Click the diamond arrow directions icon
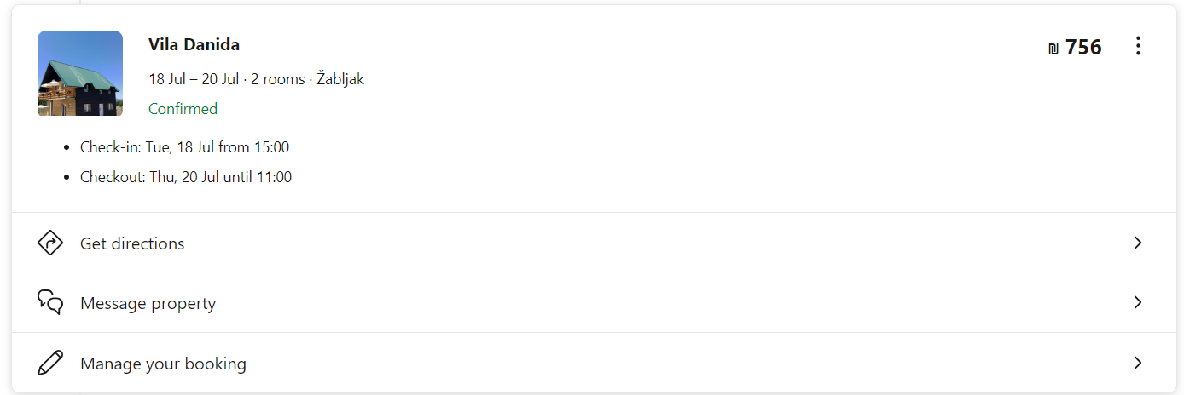Screen dimensions: 1184x395 click(x=50, y=243)
